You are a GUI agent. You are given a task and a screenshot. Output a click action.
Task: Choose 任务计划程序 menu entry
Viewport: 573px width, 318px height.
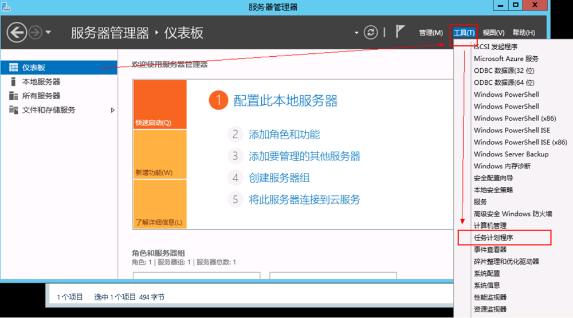(493, 238)
